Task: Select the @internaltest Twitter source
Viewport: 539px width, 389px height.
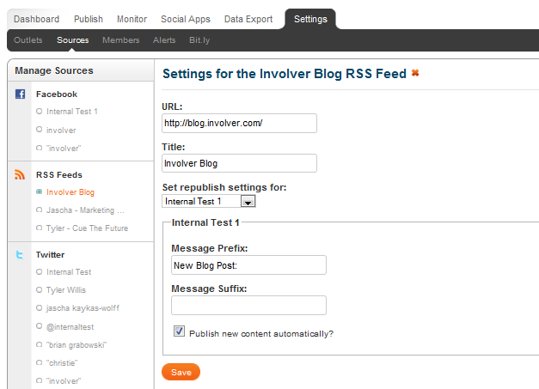Action: [64, 327]
